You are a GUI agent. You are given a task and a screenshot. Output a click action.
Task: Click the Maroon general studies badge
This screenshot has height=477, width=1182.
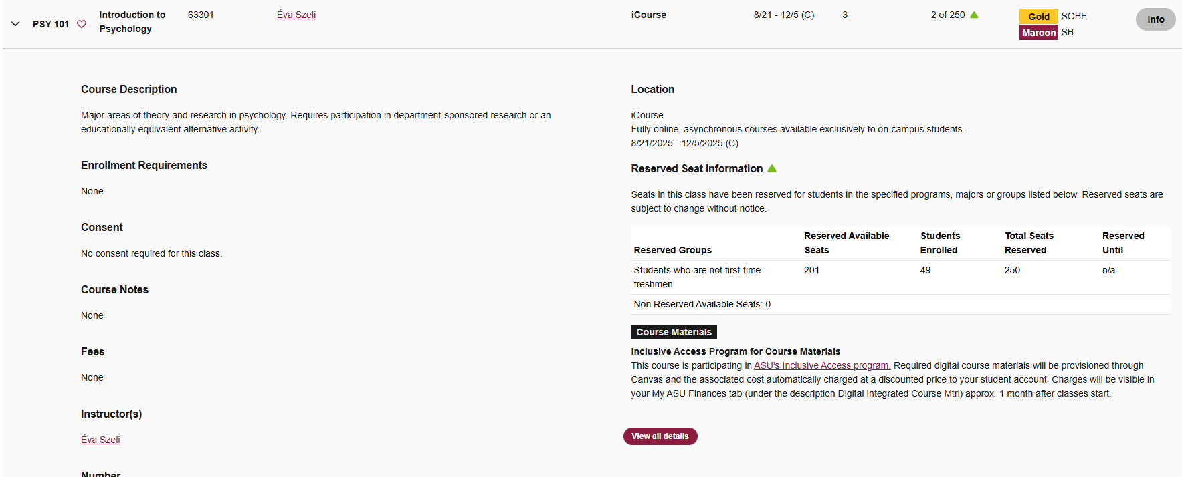1038,33
